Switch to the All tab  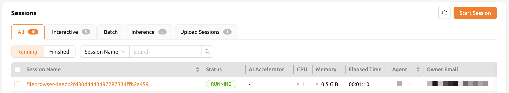[x=28, y=32]
